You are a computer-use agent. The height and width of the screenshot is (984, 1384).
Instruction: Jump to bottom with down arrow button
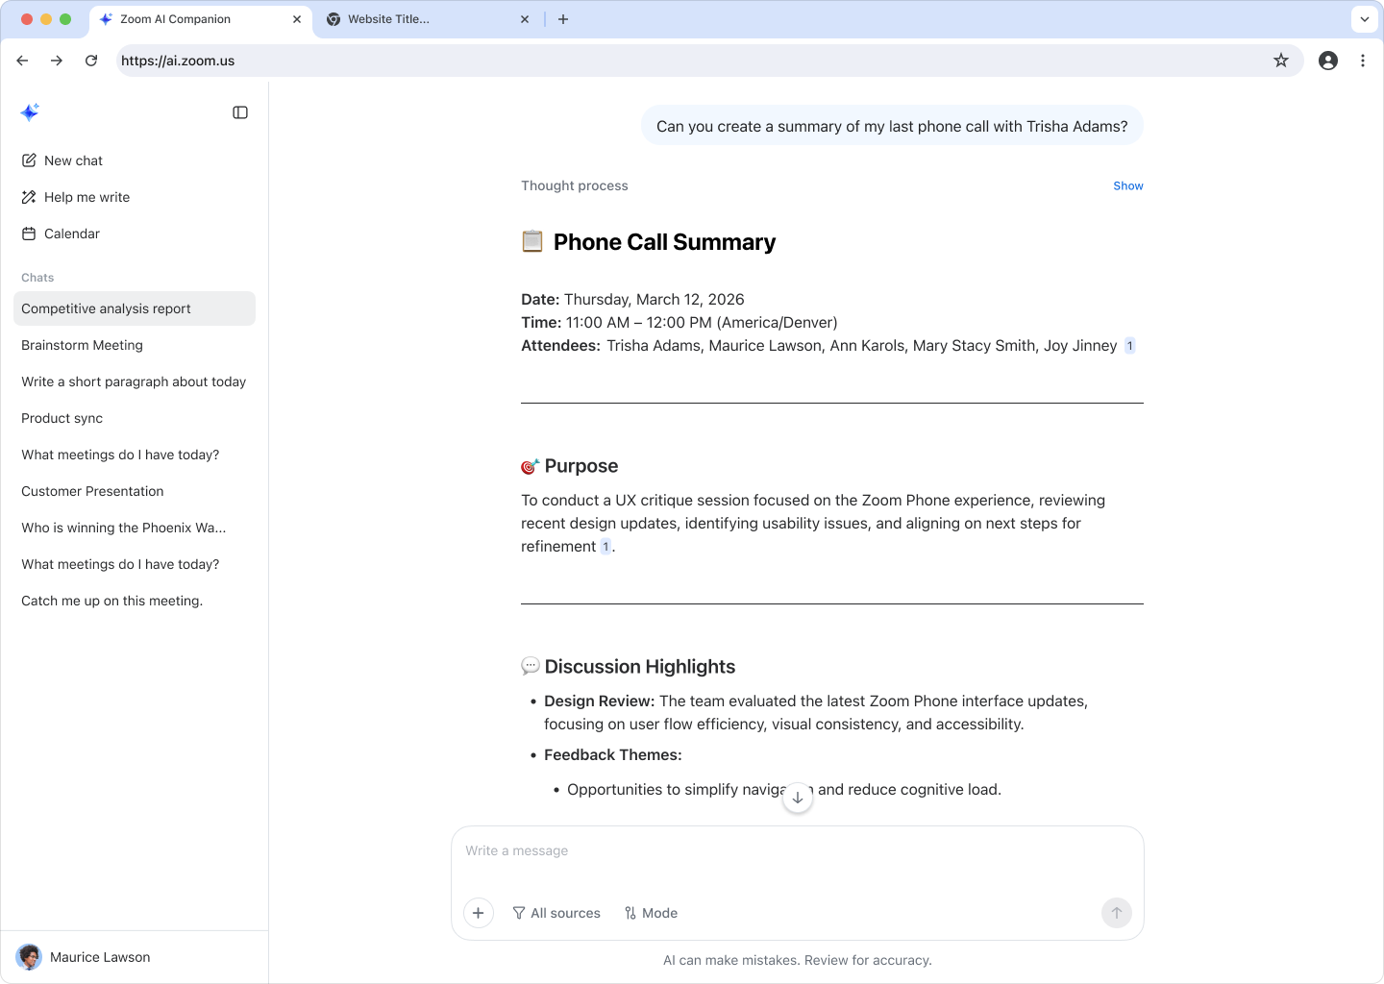tap(798, 798)
